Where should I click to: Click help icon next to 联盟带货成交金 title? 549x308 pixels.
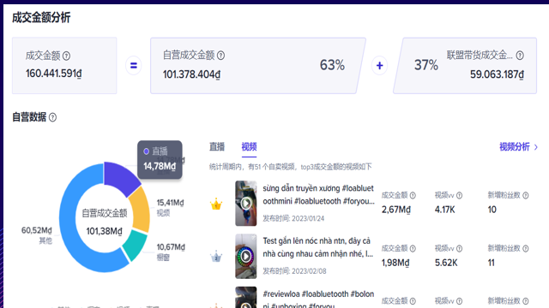(x=520, y=55)
